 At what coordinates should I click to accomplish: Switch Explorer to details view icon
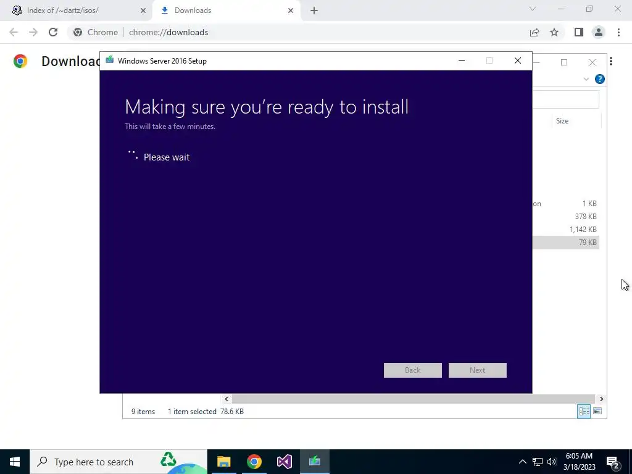[x=584, y=411]
